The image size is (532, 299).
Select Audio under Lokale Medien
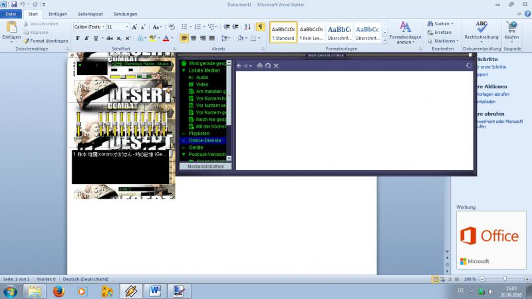tap(202, 77)
